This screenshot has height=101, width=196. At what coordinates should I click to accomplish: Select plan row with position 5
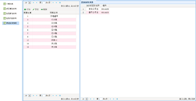click(50, 26)
